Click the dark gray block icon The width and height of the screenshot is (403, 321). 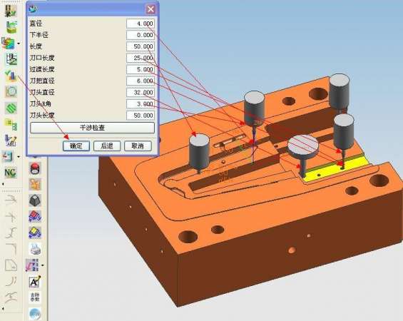[35, 200]
